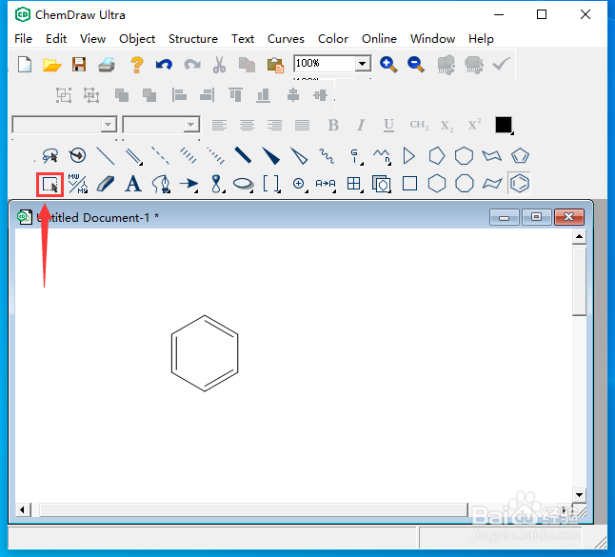Screen dimensions: 615x557
Task: Save the document
Action: click(79, 65)
